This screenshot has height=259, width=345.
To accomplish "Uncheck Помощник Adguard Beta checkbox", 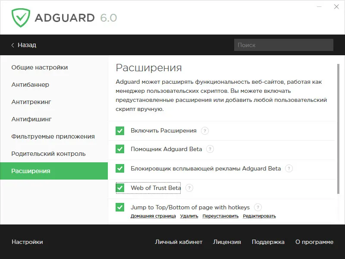I will click(x=120, y=149).
